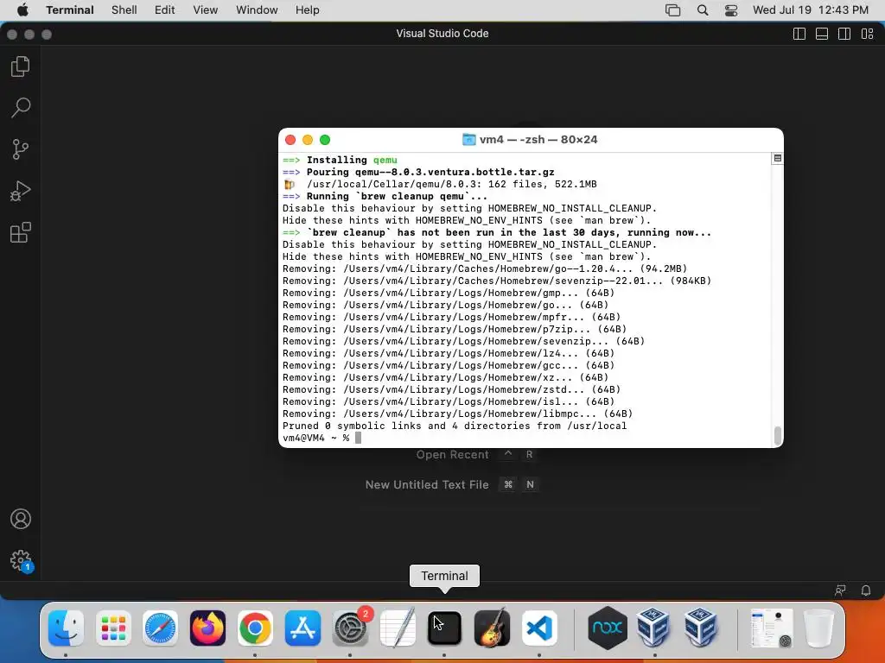Launch Google Chrome from the Dock

[255, 628]
